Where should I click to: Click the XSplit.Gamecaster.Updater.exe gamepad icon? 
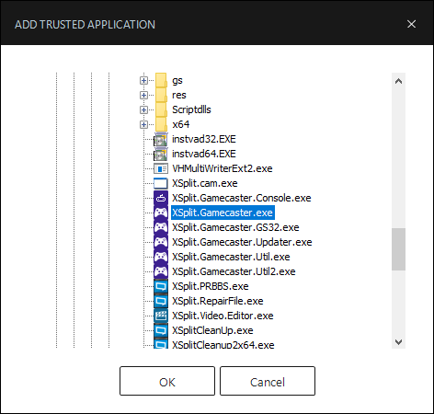(161, 242)
